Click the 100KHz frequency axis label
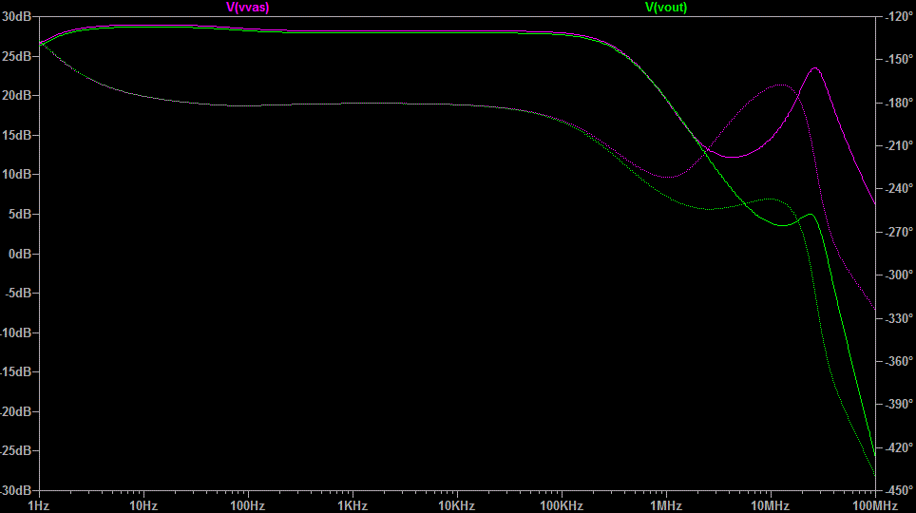Image resolution: width=916 pixels, height=513 pixels. 562,505
